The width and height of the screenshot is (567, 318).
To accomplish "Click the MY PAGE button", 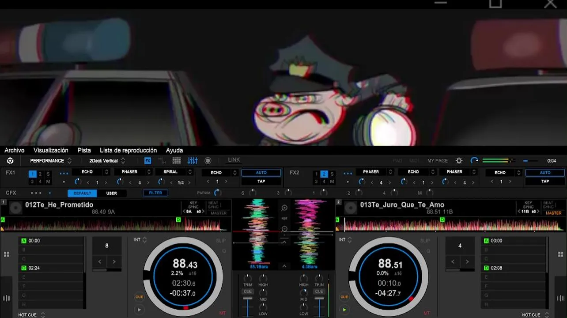I will pyautogui.click(x=438, y=161).
